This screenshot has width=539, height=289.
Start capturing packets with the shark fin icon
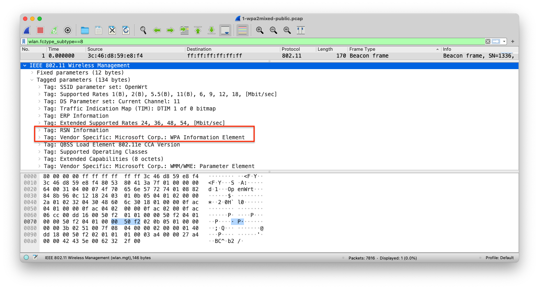pos(27,30)
